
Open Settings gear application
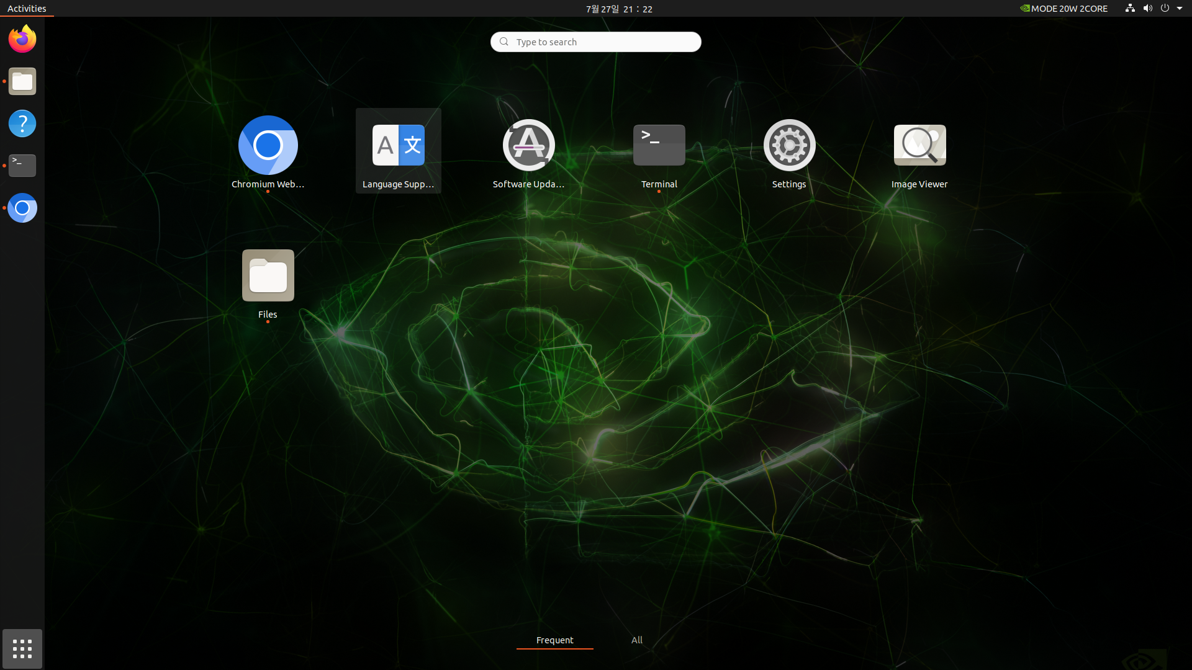[x=789, y=146]
